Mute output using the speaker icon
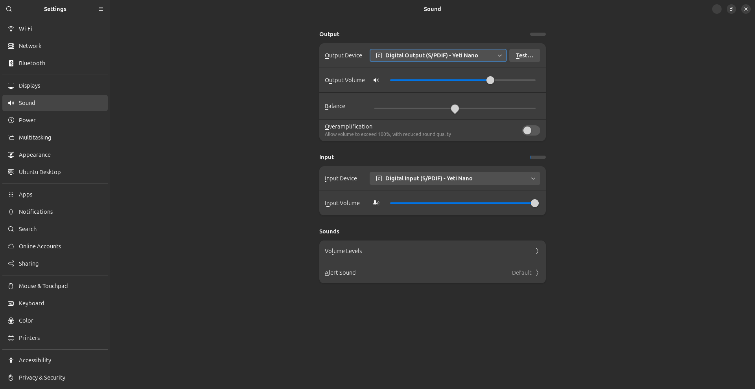 [376, 80]
